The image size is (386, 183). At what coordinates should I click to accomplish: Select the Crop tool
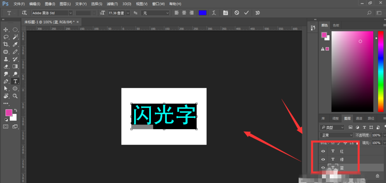[x=6, y=45]
